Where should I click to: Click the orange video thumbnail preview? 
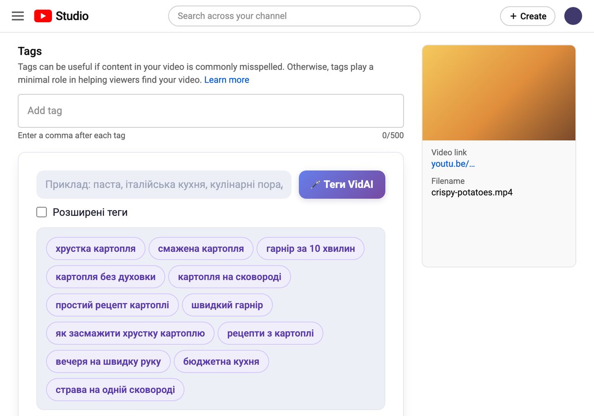(x=499, y=93)
